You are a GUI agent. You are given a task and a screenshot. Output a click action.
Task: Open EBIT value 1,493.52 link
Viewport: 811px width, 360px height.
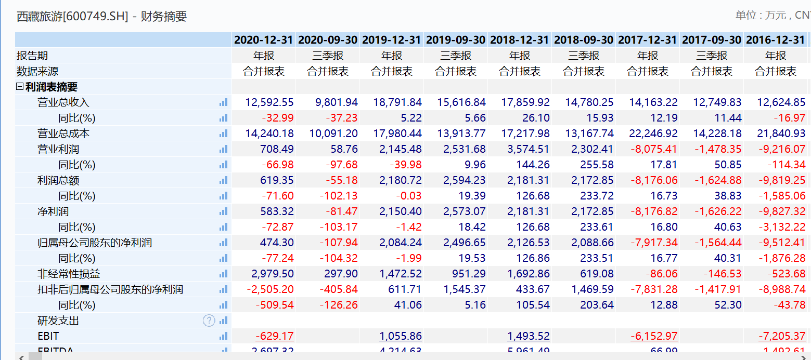pyautogui.click(x=529, y=336)
